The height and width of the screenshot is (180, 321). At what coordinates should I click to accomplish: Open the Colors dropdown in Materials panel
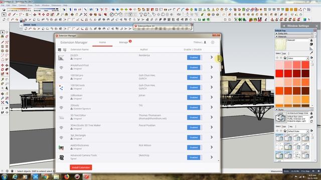coord(298,58)
